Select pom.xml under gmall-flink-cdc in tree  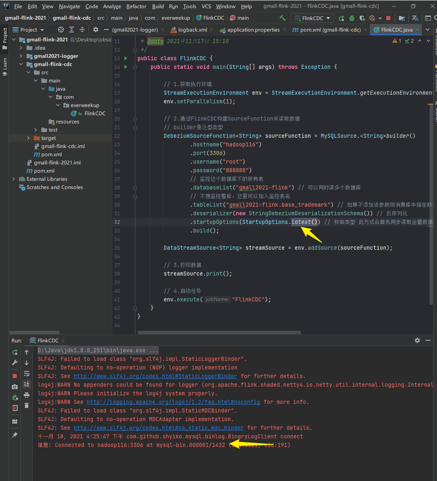click(52, 154)
